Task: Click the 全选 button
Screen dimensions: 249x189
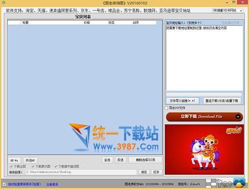Action: [107, 160]
